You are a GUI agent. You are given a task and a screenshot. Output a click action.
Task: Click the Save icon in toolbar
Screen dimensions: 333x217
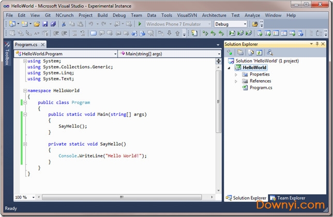[x=44, y=24]
